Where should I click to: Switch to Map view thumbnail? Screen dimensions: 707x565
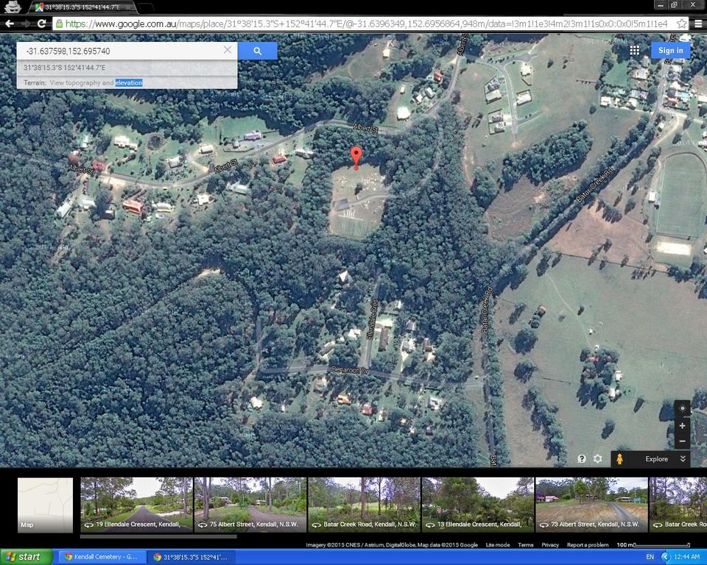(x=45, y=505)
